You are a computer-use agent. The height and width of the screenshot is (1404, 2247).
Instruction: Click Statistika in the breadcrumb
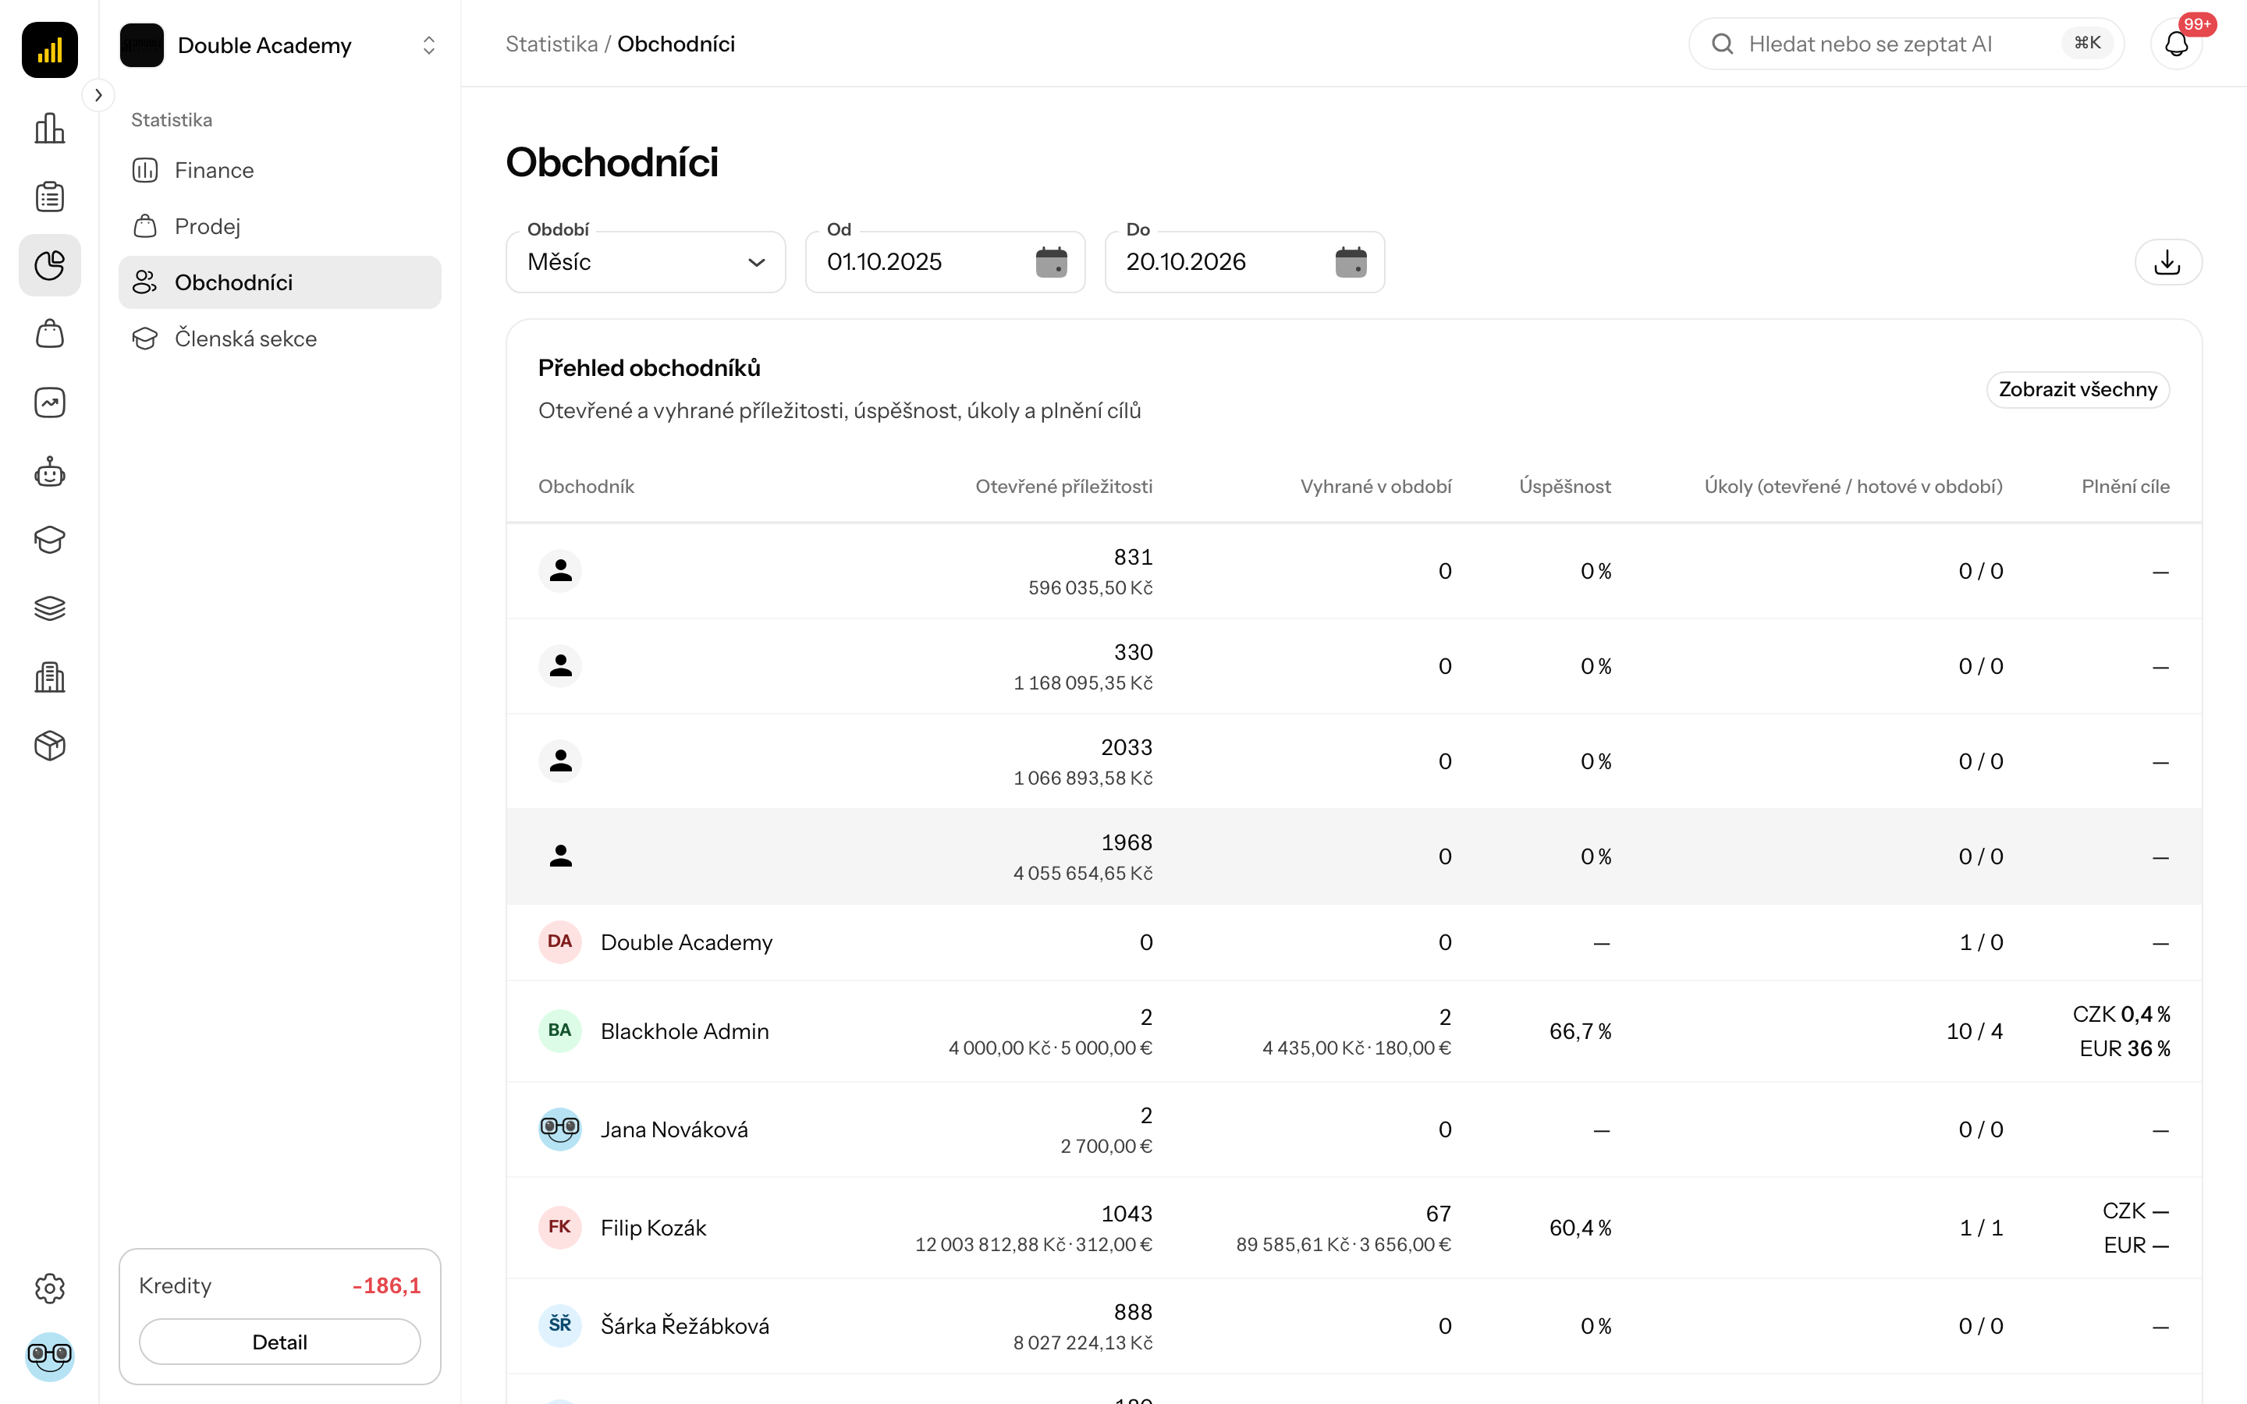(552, 44)
